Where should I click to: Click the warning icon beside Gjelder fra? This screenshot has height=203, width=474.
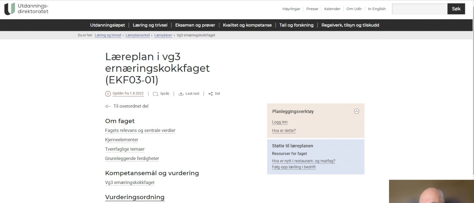click(x=108, y=94)
